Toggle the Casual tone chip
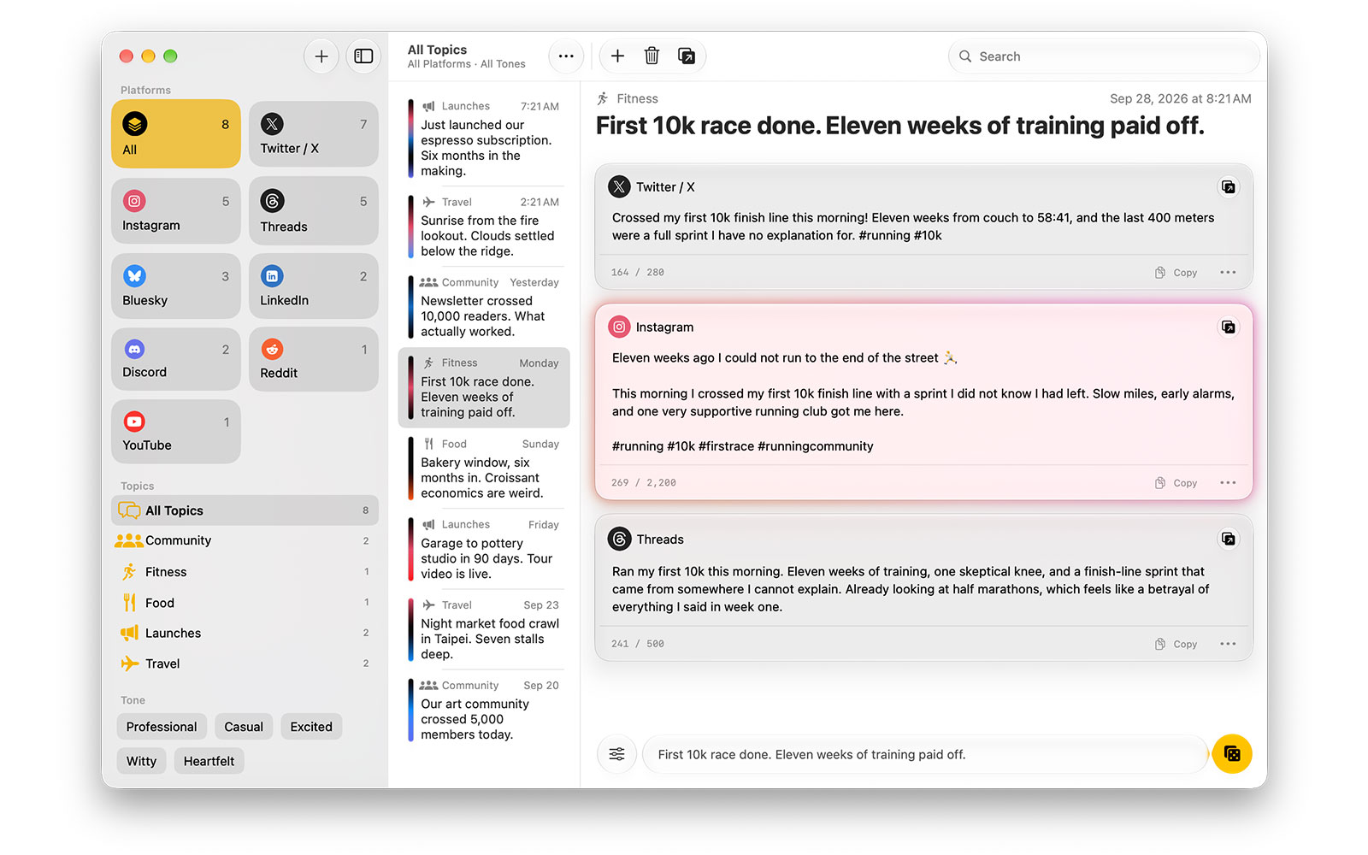Screen dimensions: 1368x855 point(244,727)
